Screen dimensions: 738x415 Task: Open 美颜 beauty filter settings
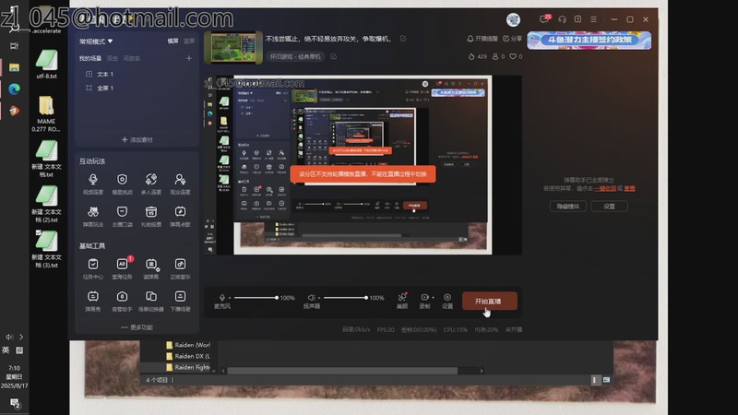(402, 301)
